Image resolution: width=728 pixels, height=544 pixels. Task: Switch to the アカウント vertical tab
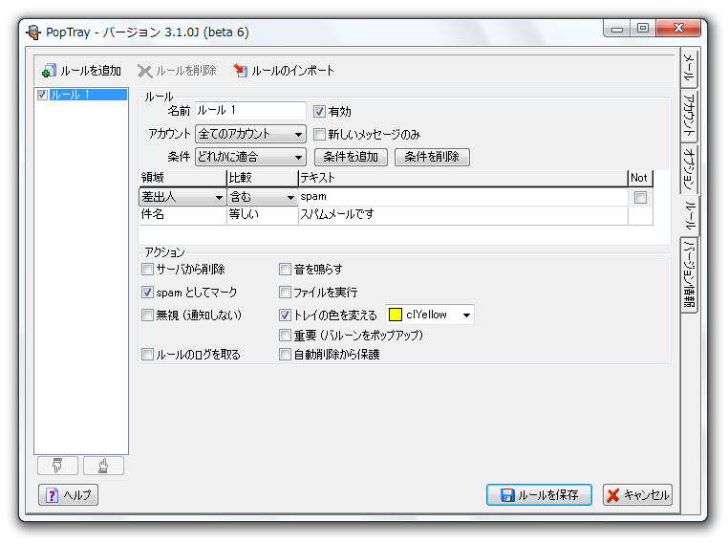pos(689,115)
